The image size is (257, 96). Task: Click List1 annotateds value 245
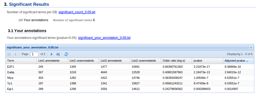41,67
